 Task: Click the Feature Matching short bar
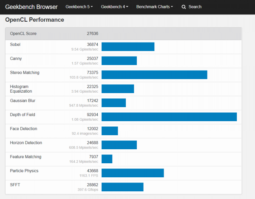[x=107, y=159]
